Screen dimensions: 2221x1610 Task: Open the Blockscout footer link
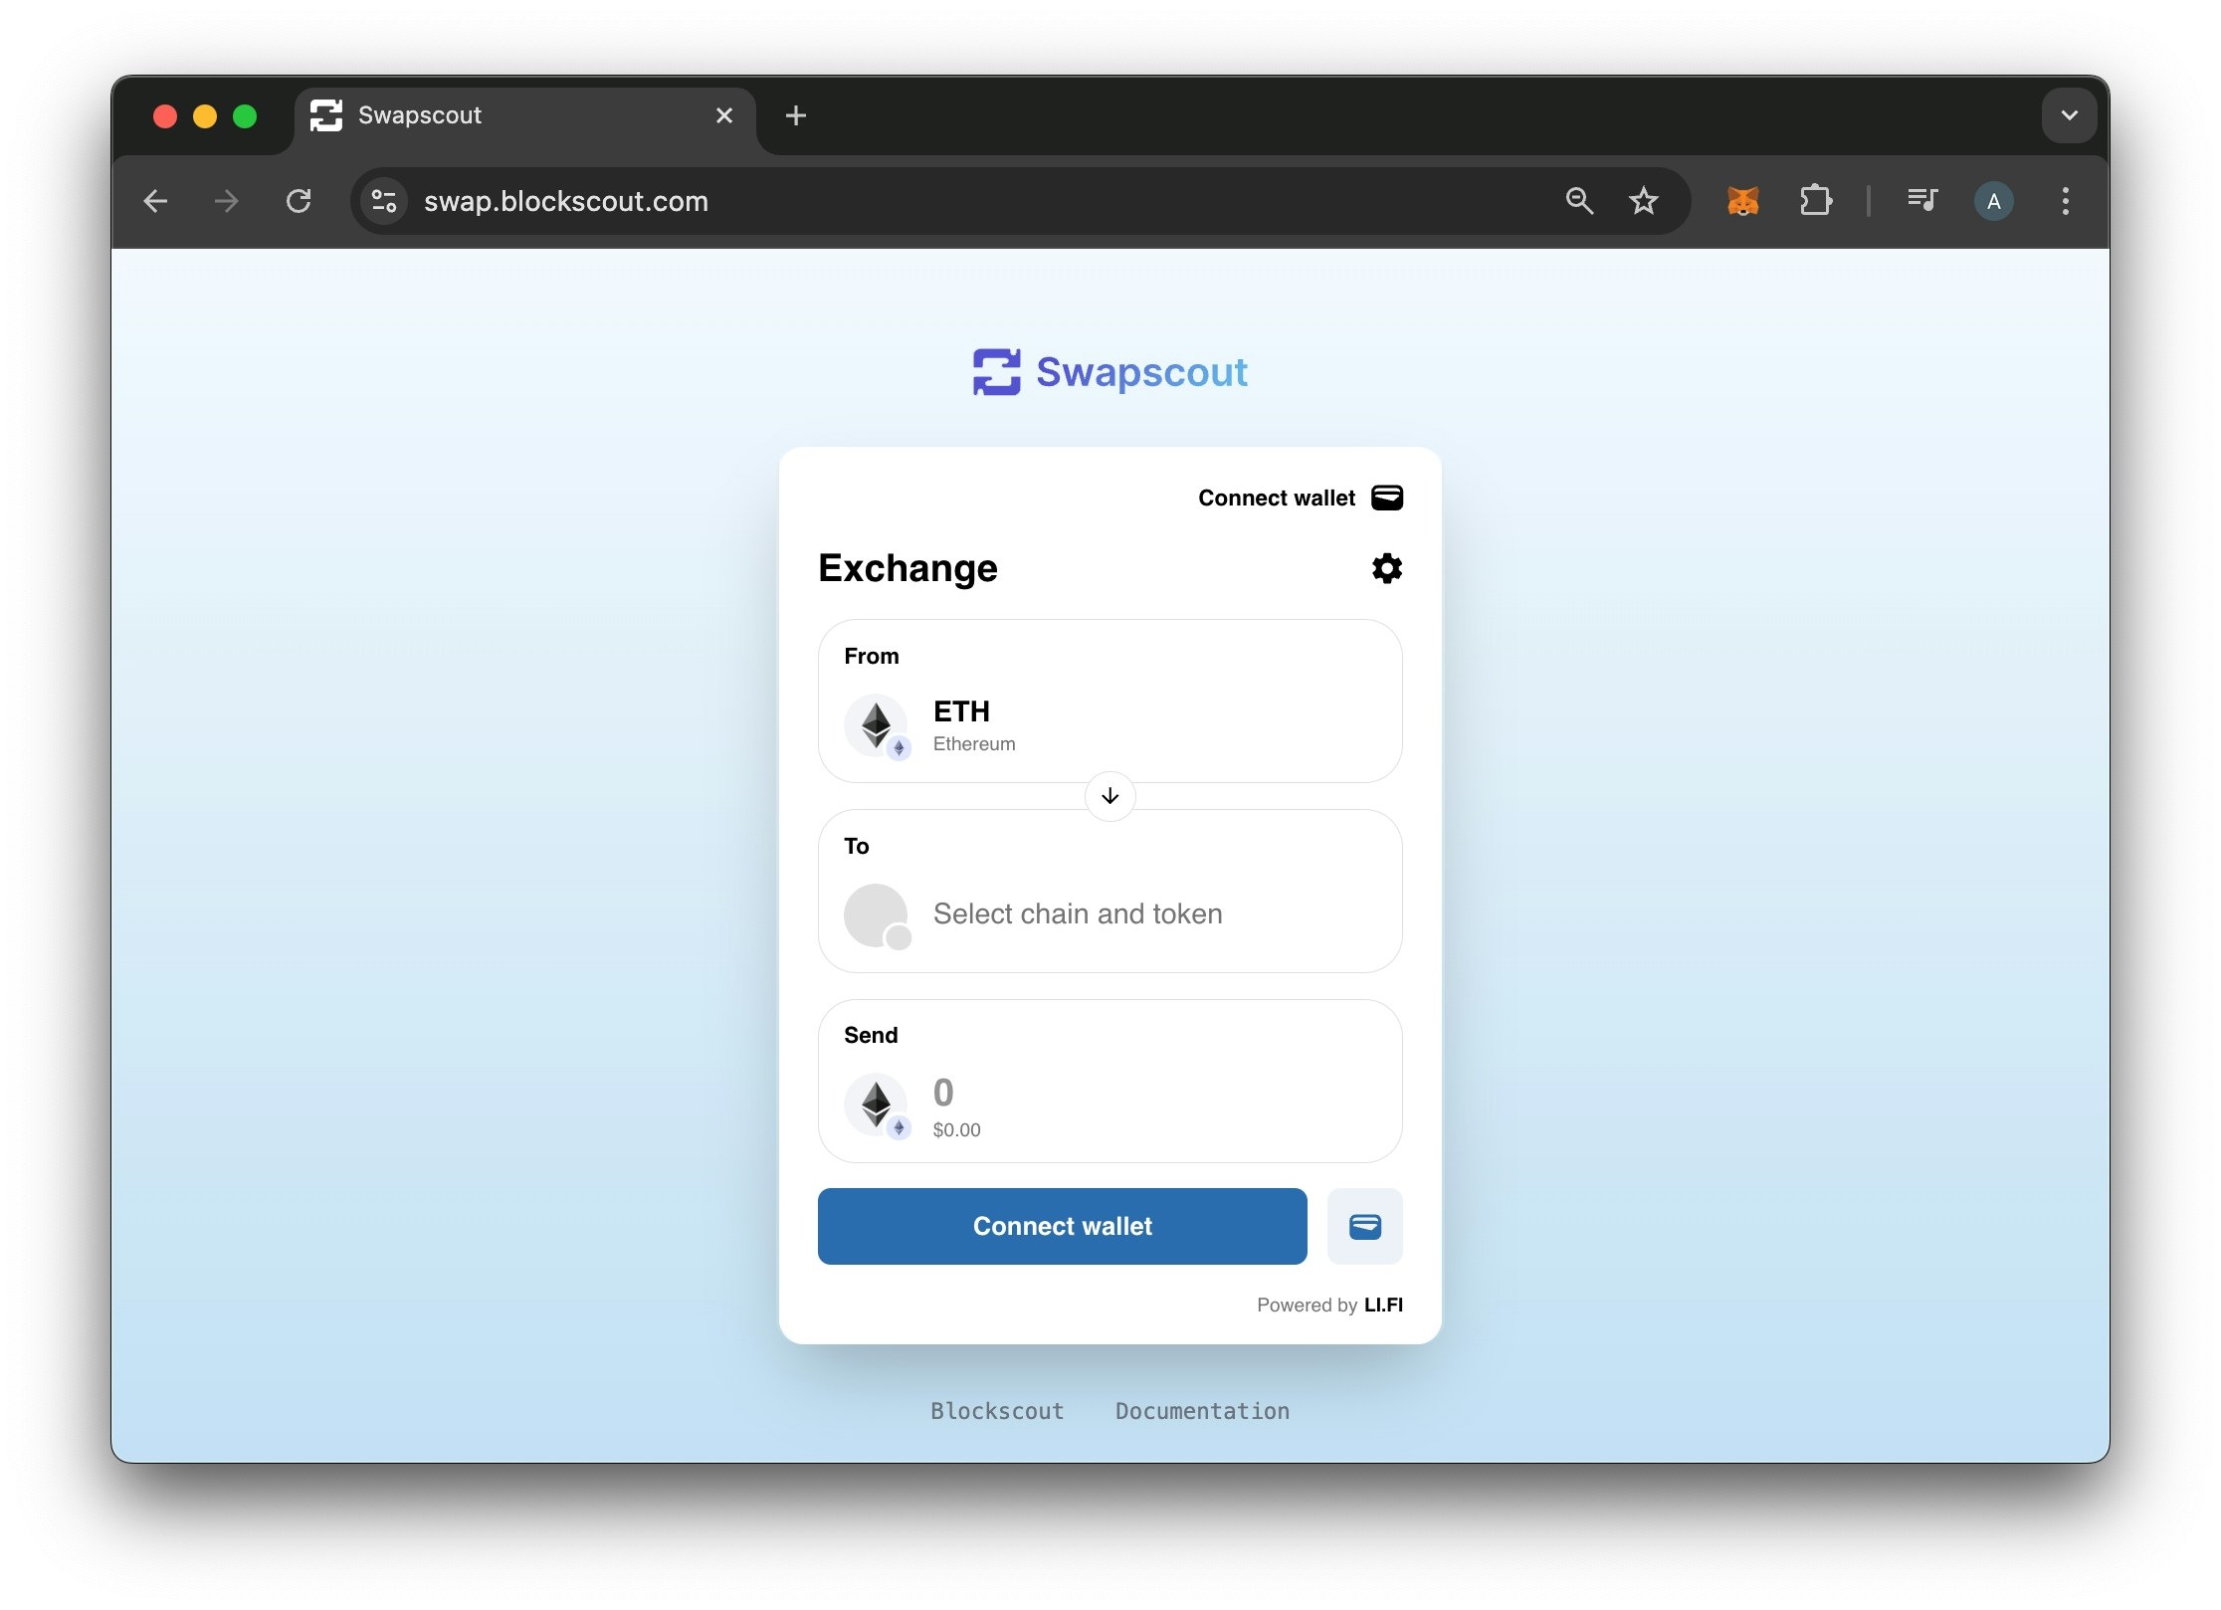coord(997,1411)
